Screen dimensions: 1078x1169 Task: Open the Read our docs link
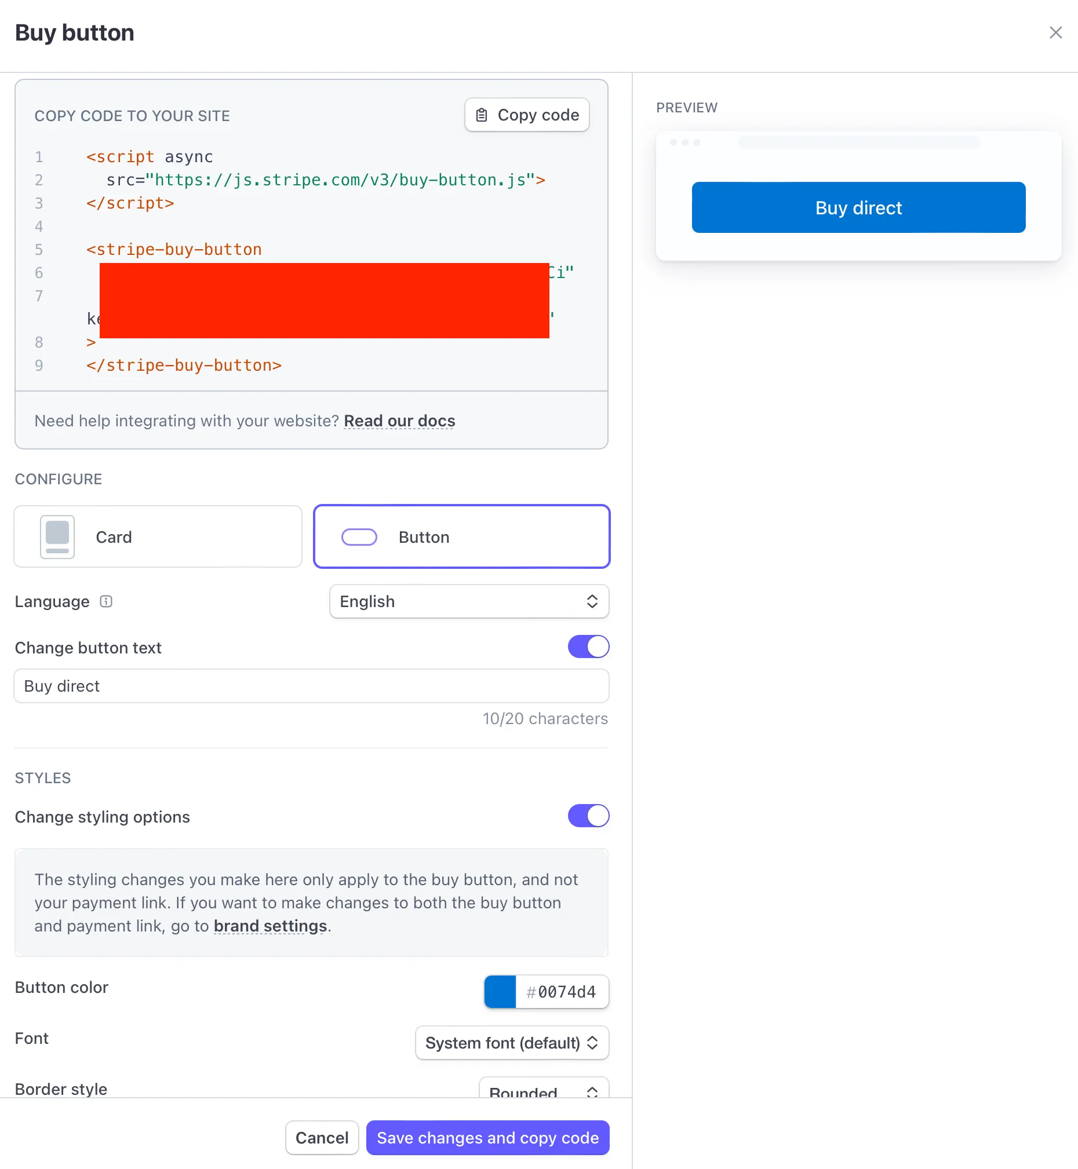[399, 421]
